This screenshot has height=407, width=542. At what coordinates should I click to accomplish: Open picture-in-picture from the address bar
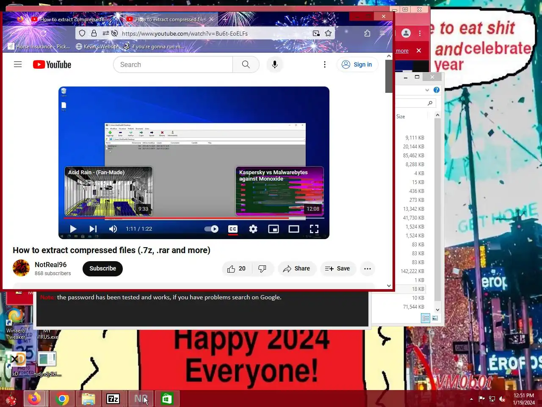click(x=316, y=33)
